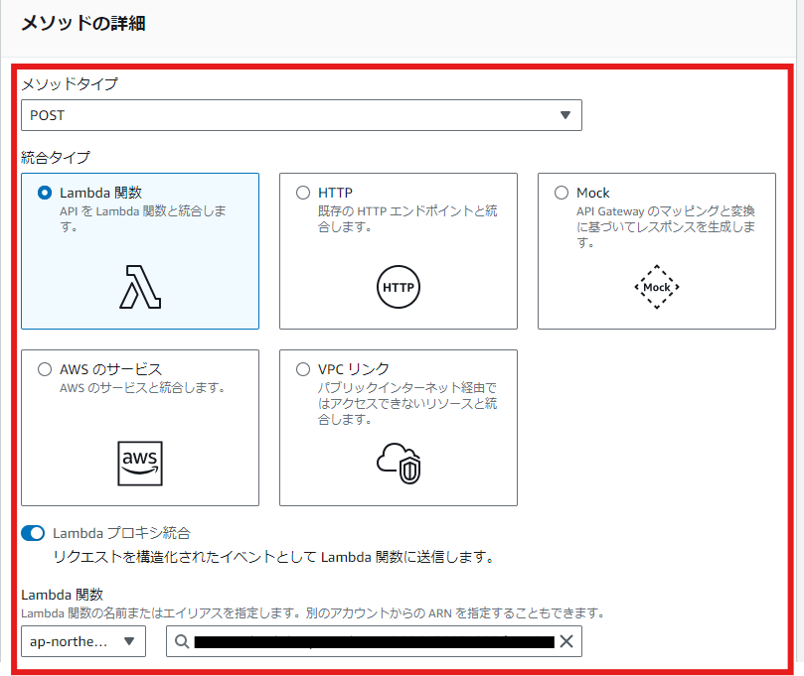Open the POST method type dropdown
Image resolution: width=804 pixels, height=676 pixels.
pos(301,115)
